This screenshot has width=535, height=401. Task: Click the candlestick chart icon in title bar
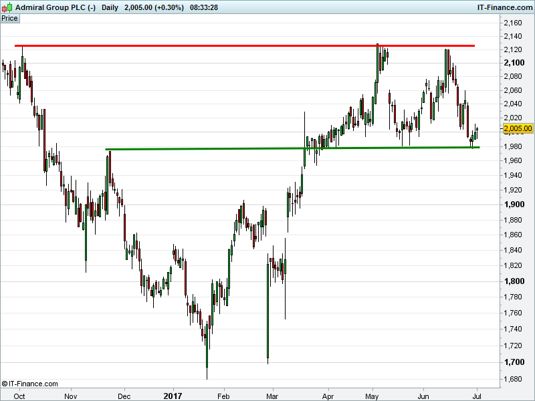tap(7, 7)
